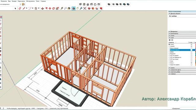This screenshot has width=196, height=110.
Task: Click the Add Layer plus icon
Action: coord(170,40)
